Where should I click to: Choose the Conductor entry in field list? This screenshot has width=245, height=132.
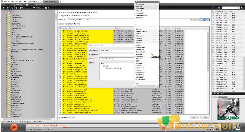point(140,52)
